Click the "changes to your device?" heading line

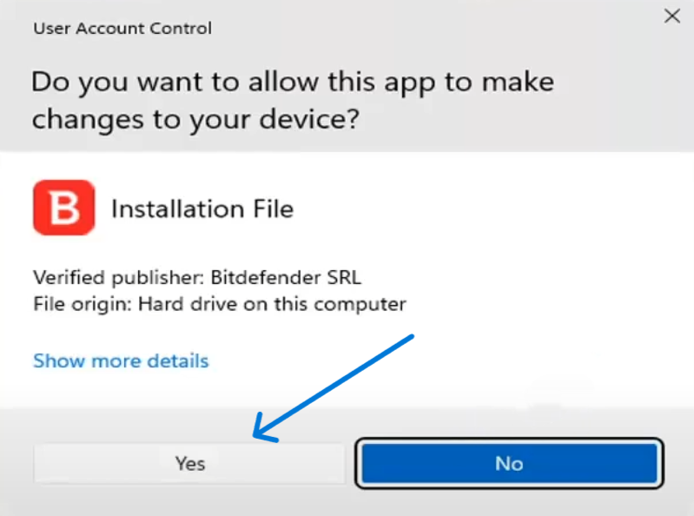195,120
